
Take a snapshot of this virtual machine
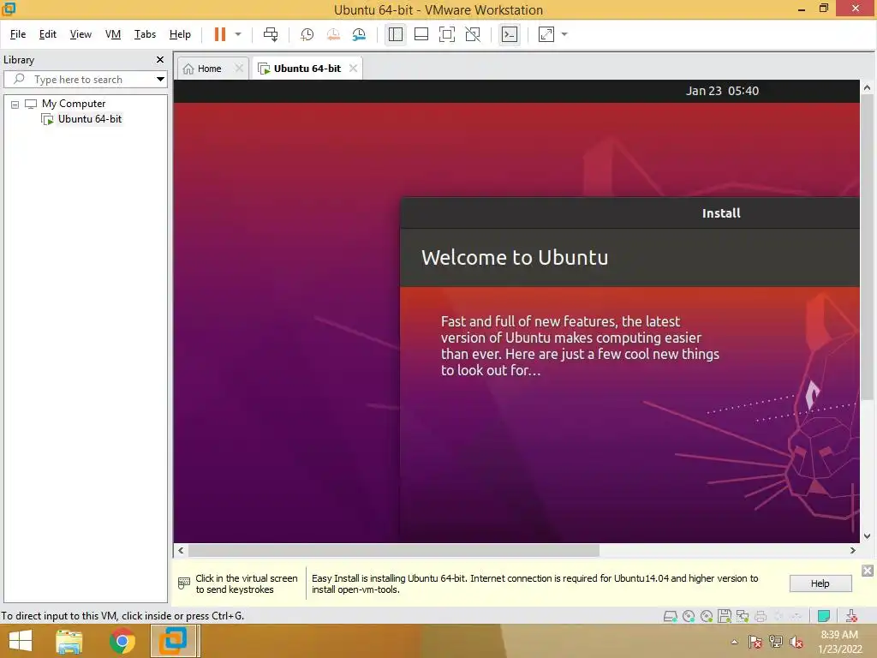pyautogui.click(x=307, y=34)
